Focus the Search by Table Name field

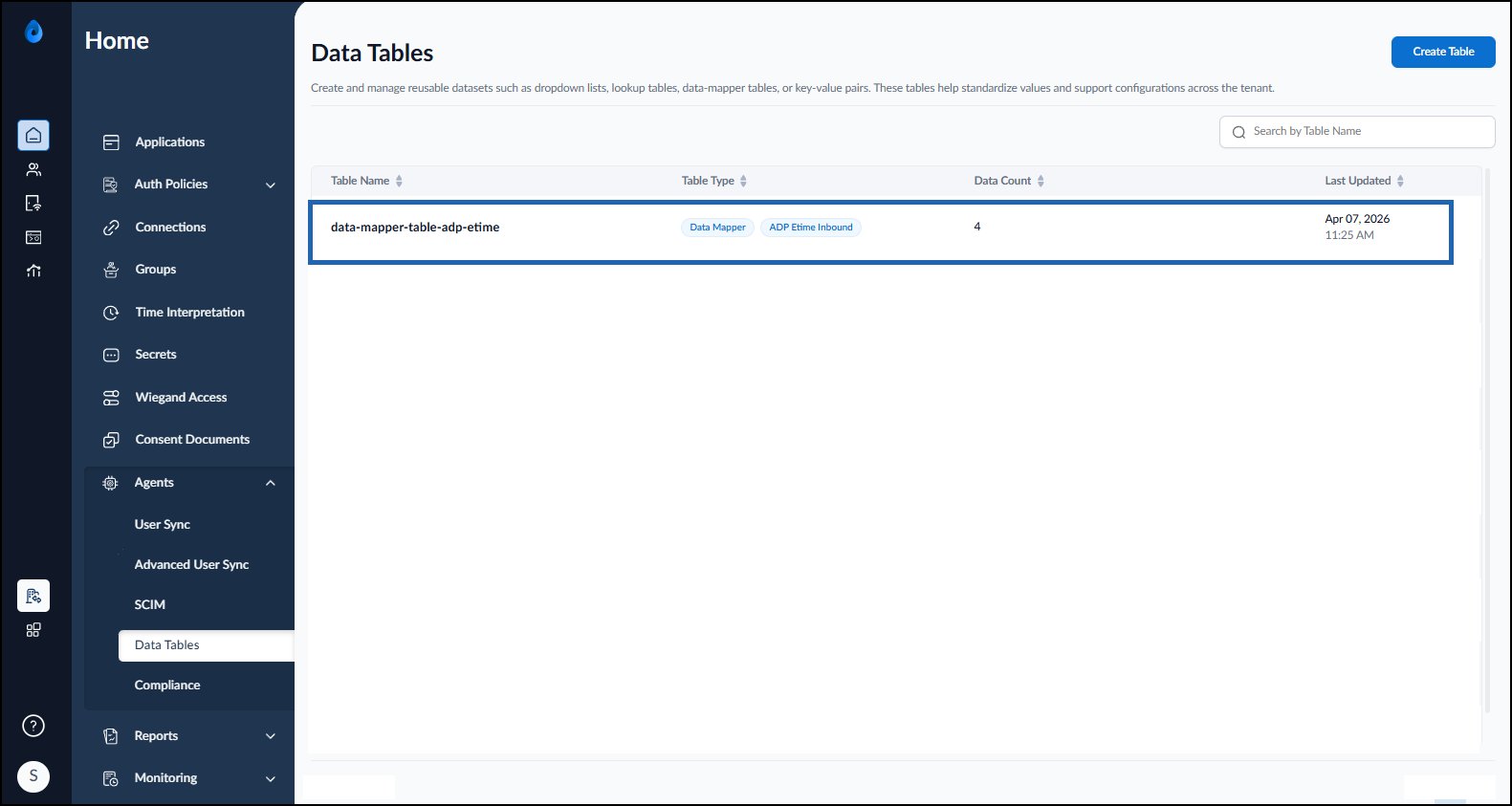click(1357, 132)
